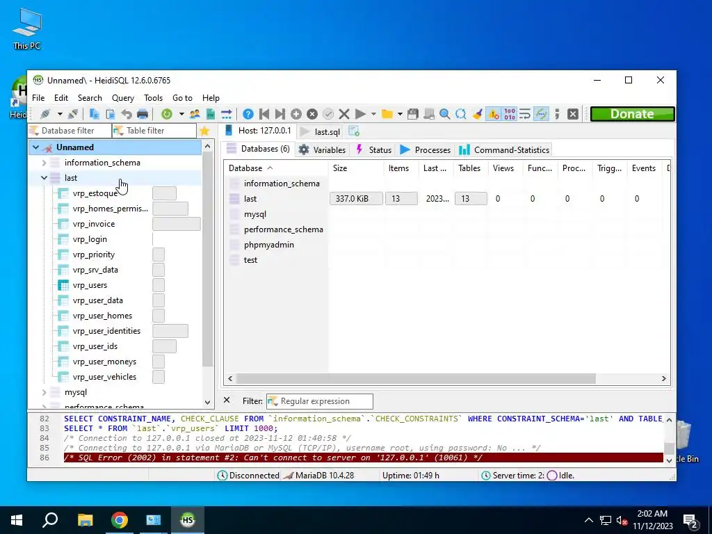Click the Export database as SQL icon
Screen dimensions: 712x534
coord(211,114)
